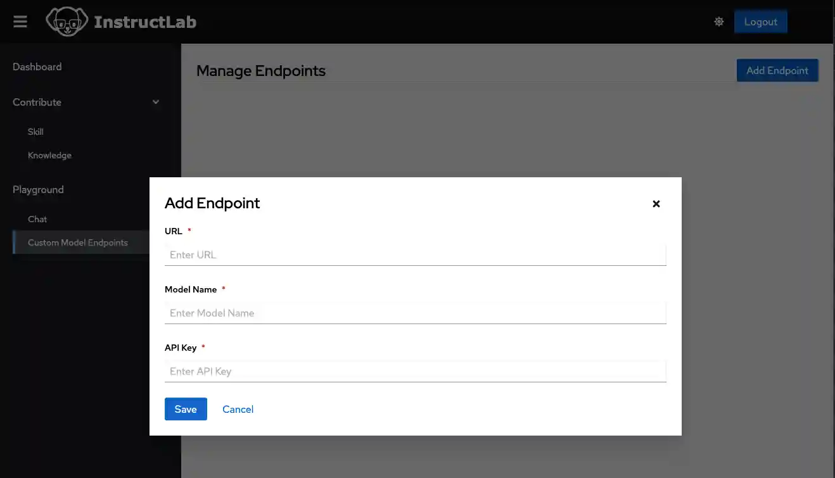The image size is (835, 478).
Task: Click the Logout button
Action: [760, 22]
